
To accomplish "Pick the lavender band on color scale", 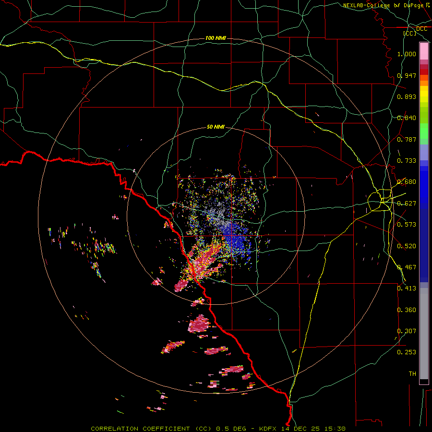I will [424, 152].
